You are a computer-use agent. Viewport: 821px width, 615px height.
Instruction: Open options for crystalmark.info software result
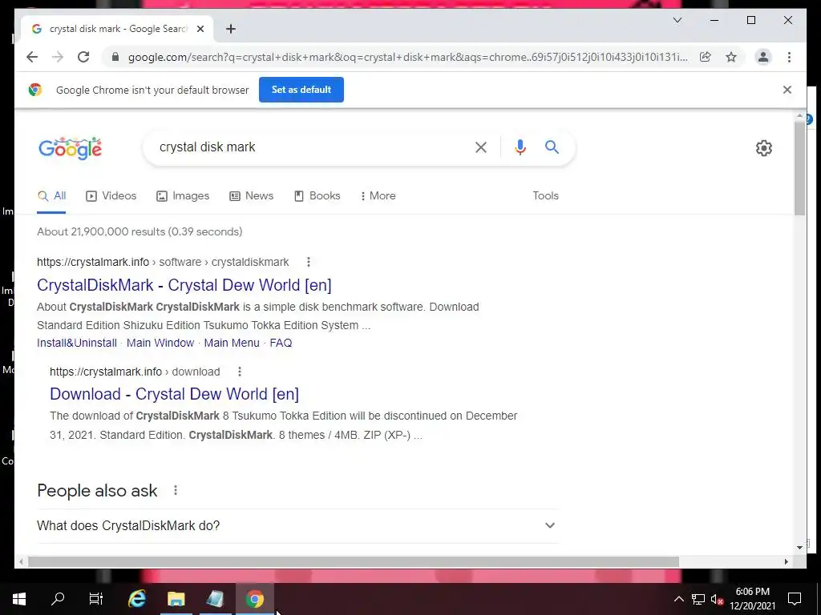(309, 262)
